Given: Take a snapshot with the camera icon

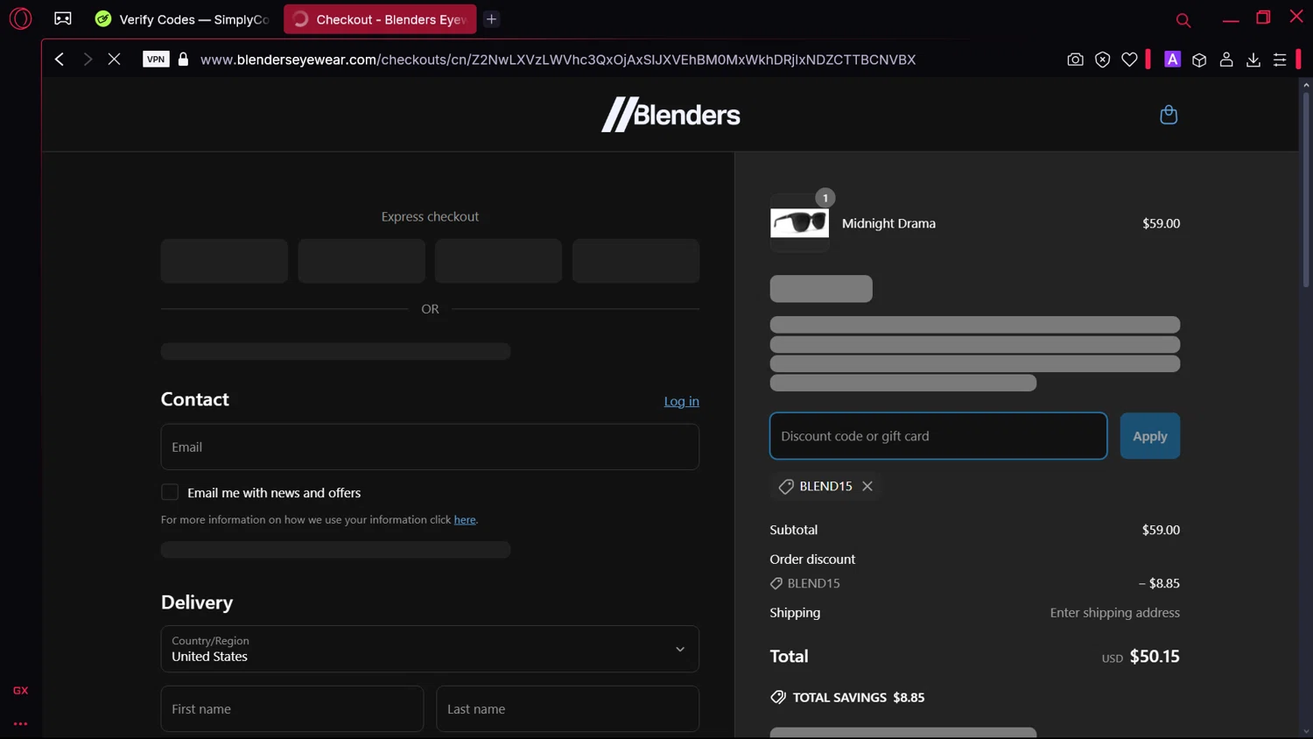Looking at the screenshot, I should point(1075,60).
